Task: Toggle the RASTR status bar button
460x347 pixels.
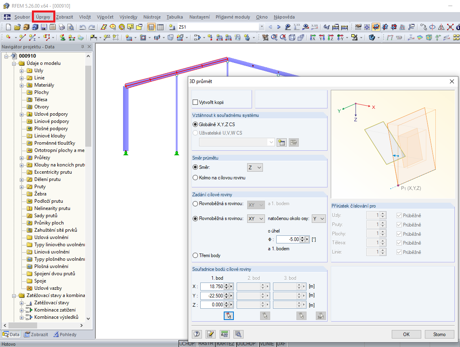Action: [x=206, y=344]
